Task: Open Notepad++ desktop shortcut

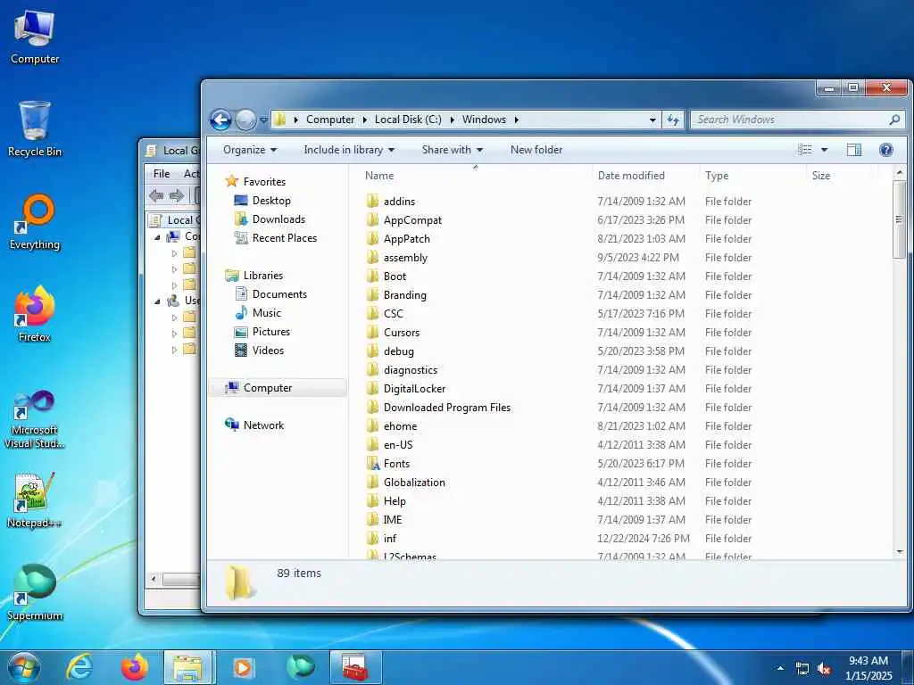Action: [x=35, y=500]
